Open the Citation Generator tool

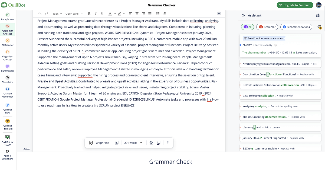tap(8, 92)
